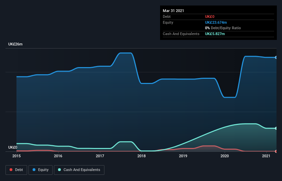
Task: Click the Mar 31 2021 tooltip date
Action: pyautogui.click(x=173, y=11)
